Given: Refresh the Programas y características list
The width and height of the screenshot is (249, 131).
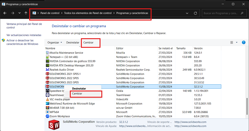Looking at the screenshot, I should coord(195,13).
